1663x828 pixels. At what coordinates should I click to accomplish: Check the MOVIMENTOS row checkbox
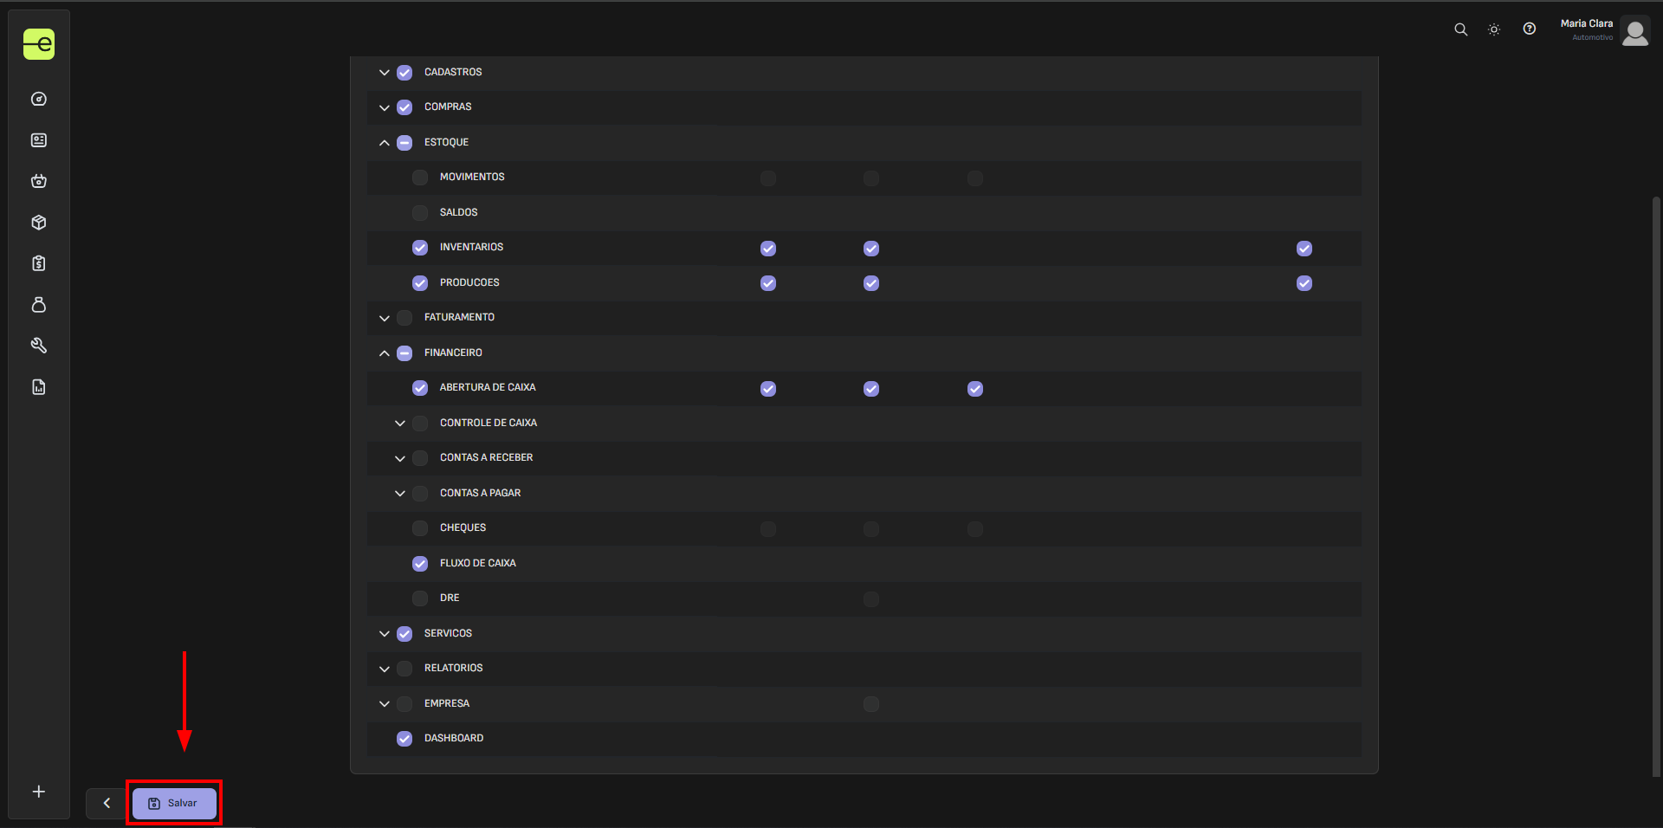(420, 178)
